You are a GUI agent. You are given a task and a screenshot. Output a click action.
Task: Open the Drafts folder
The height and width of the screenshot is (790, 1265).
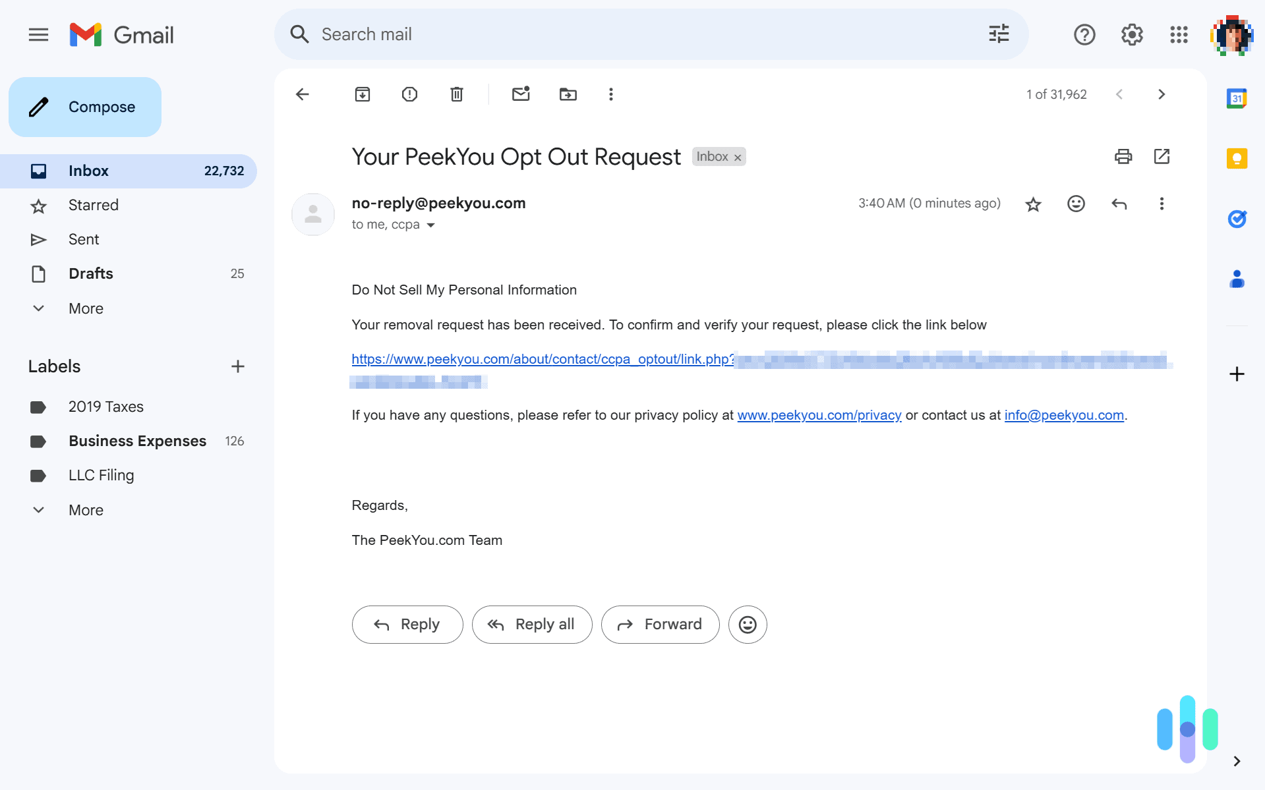(x=90, y=273)
